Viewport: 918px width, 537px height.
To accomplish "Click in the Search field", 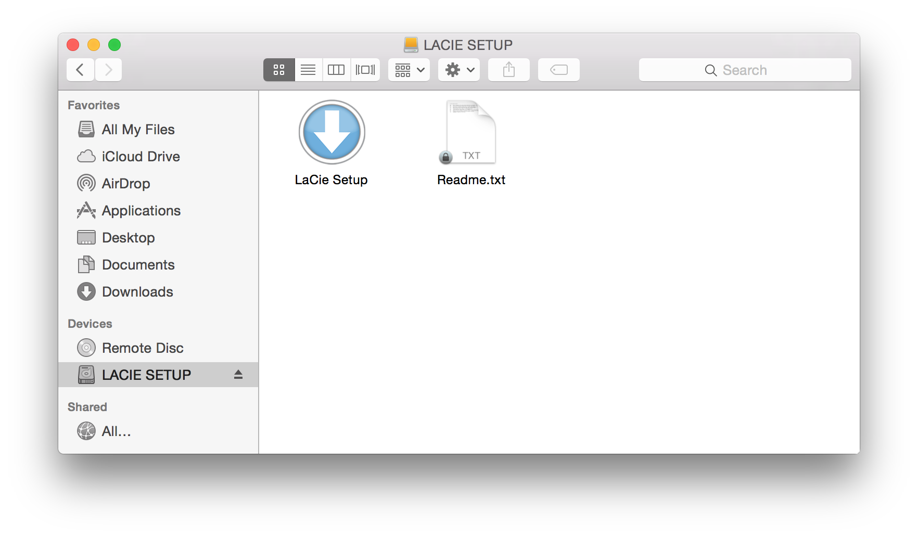I will pyautogui.click(x=745, y=70).
